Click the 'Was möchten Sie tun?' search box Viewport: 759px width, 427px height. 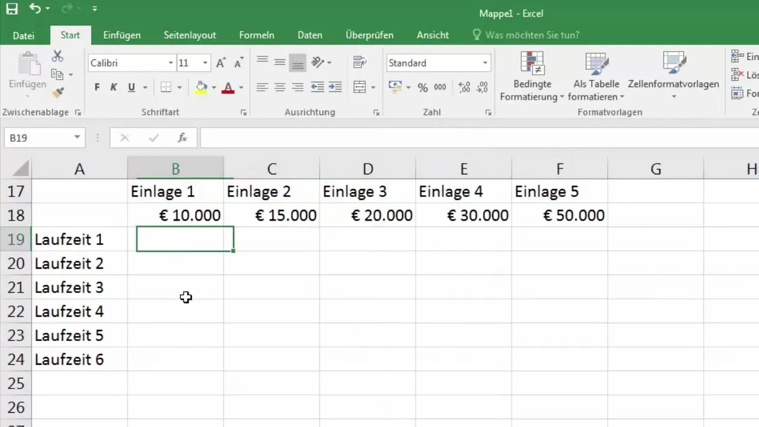tap(526, 35)
